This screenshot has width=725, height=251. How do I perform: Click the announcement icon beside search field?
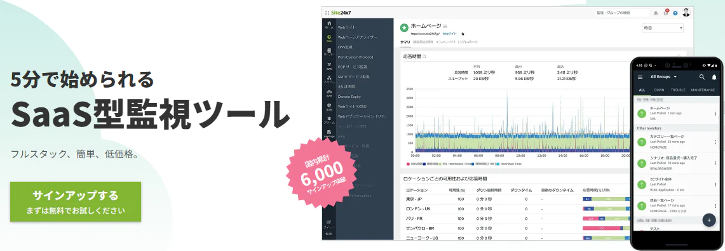tap(656, 13)
